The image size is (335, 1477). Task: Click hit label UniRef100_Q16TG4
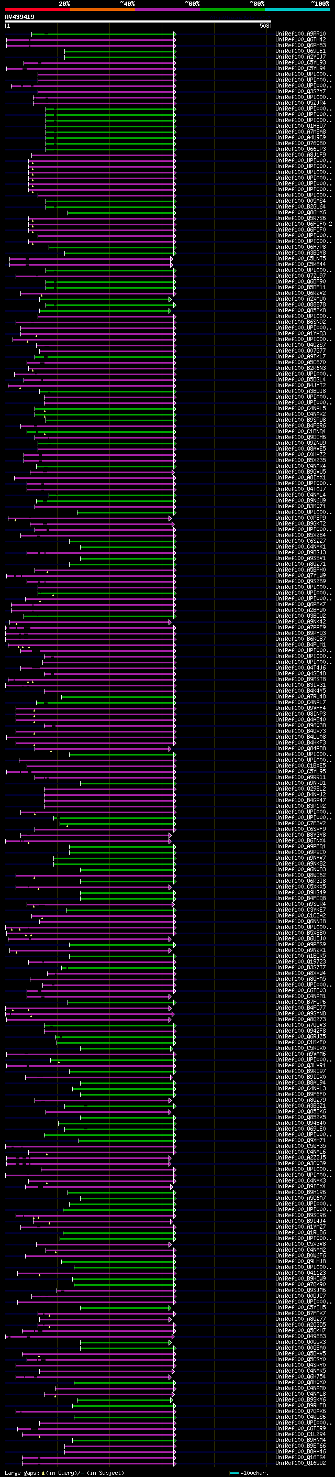pyautogui.click(x=300, y=1457)
